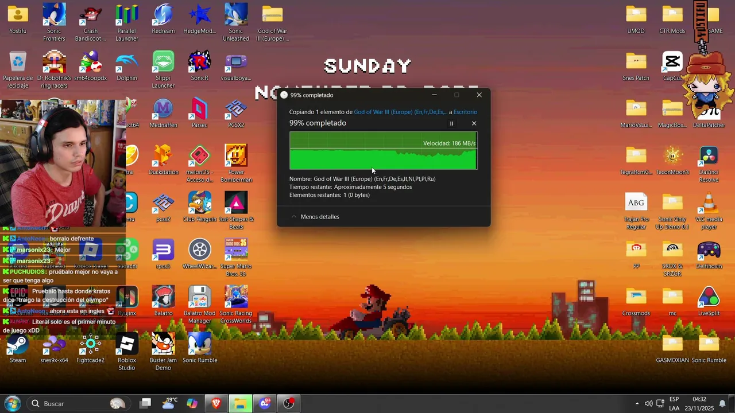Open the SonicR desktop icon
The image size is (735, 413).
200,67
